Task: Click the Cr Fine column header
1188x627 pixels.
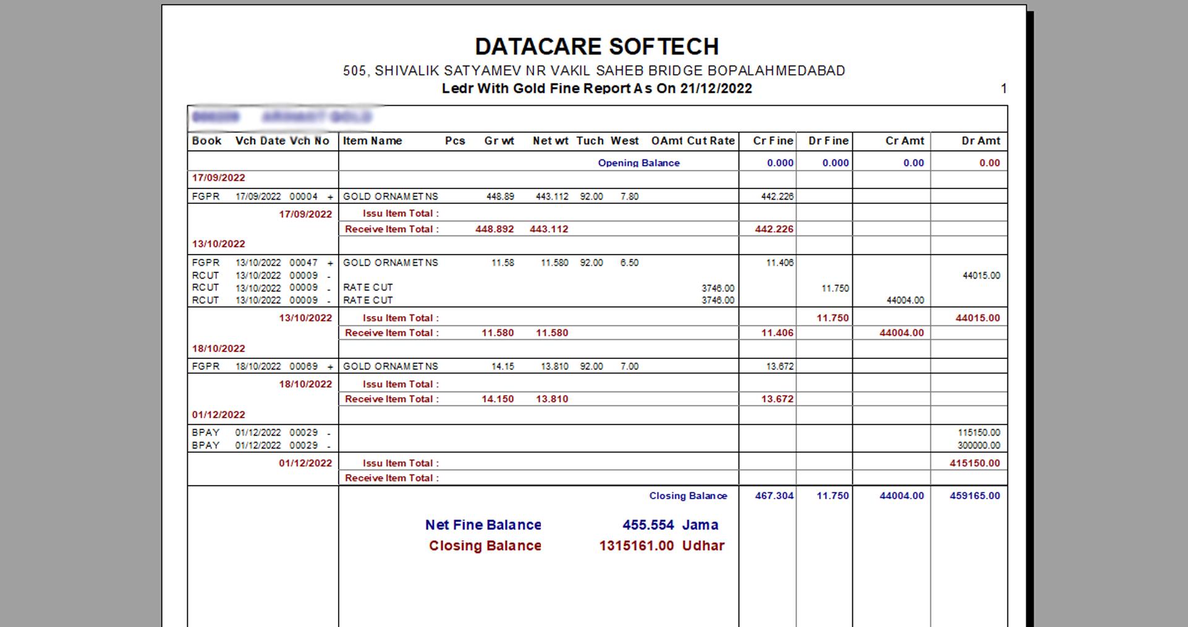Action: pyautogui.click(x=773, y=141)
